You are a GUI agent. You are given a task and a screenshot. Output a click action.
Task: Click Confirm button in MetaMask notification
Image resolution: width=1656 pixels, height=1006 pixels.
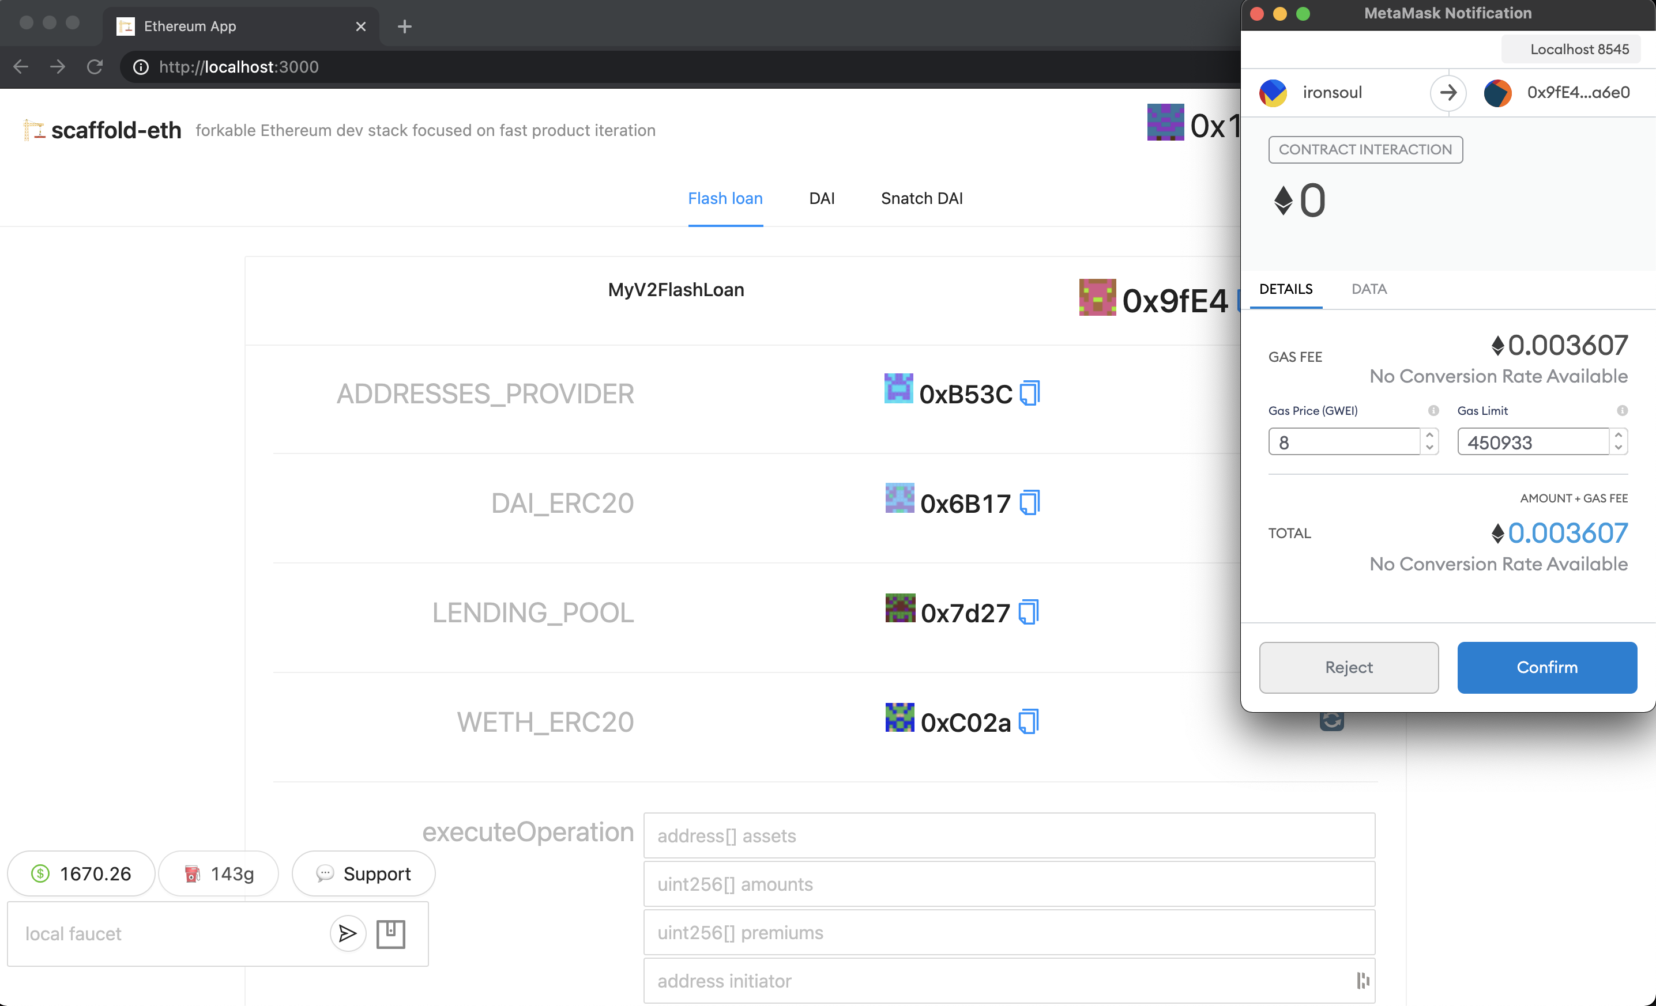[x=1547, y=668]
